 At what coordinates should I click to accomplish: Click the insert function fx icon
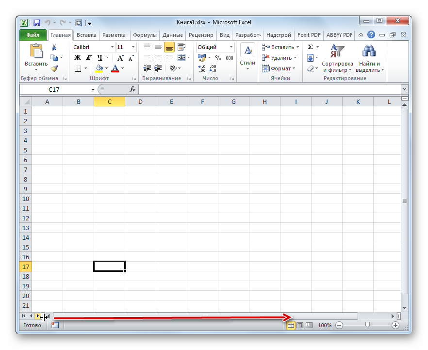tap(132, 90)
